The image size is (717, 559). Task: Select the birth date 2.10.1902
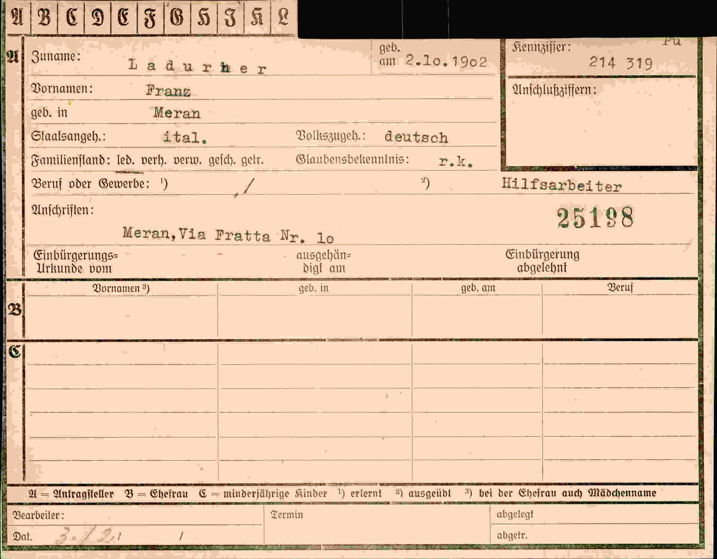(x=446, y=61)
